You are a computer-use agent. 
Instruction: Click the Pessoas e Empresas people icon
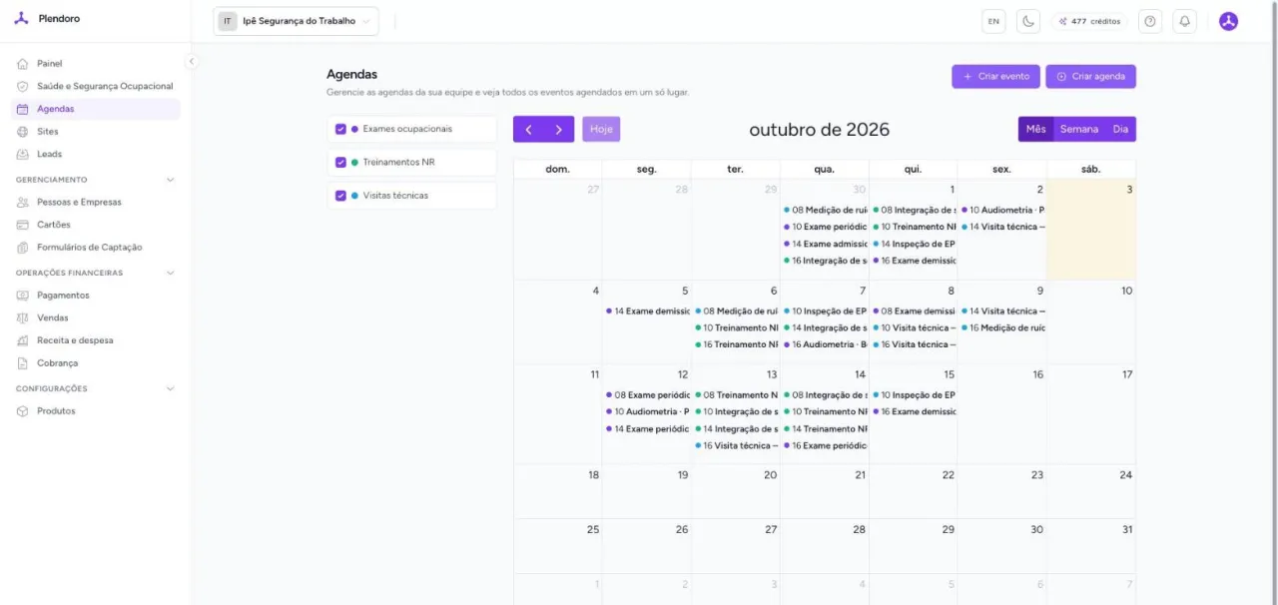[23, 203]
